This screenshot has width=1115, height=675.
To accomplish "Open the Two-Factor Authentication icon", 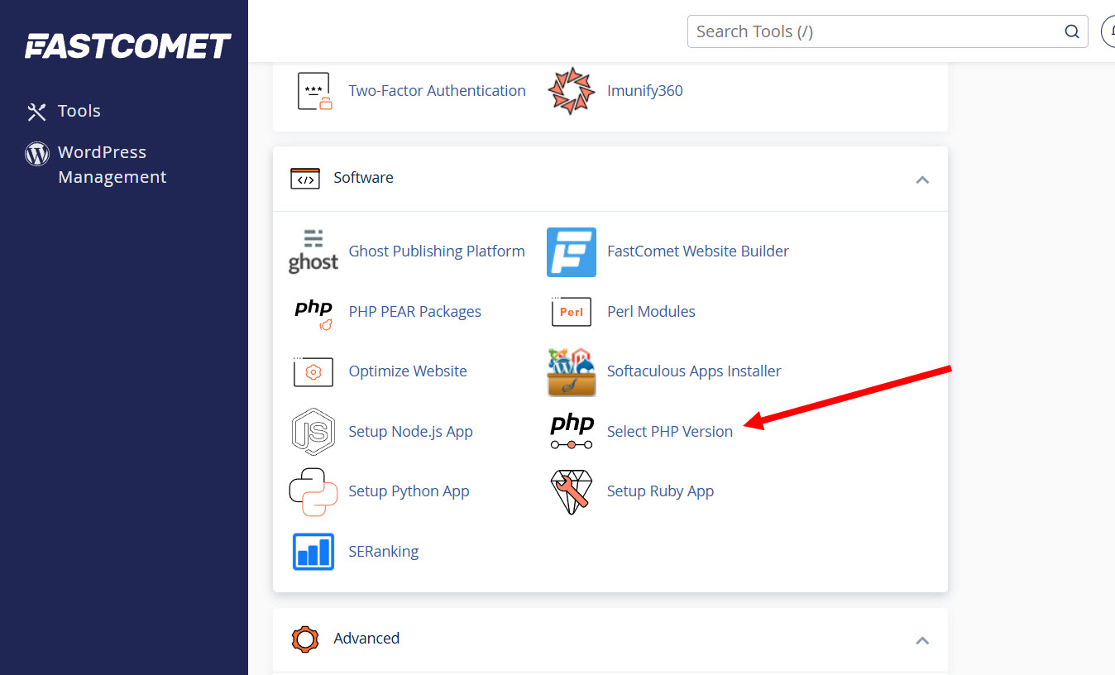I will click(314, 91).
